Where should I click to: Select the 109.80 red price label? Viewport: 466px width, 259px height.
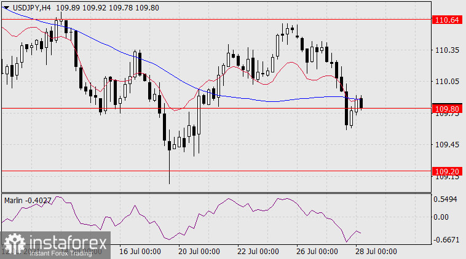point(446,109)
